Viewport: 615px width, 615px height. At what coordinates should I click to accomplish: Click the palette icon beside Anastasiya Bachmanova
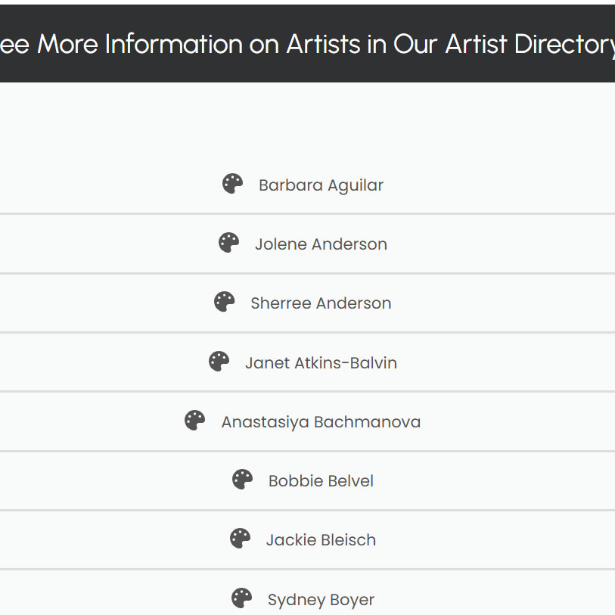tap(197, 421)
